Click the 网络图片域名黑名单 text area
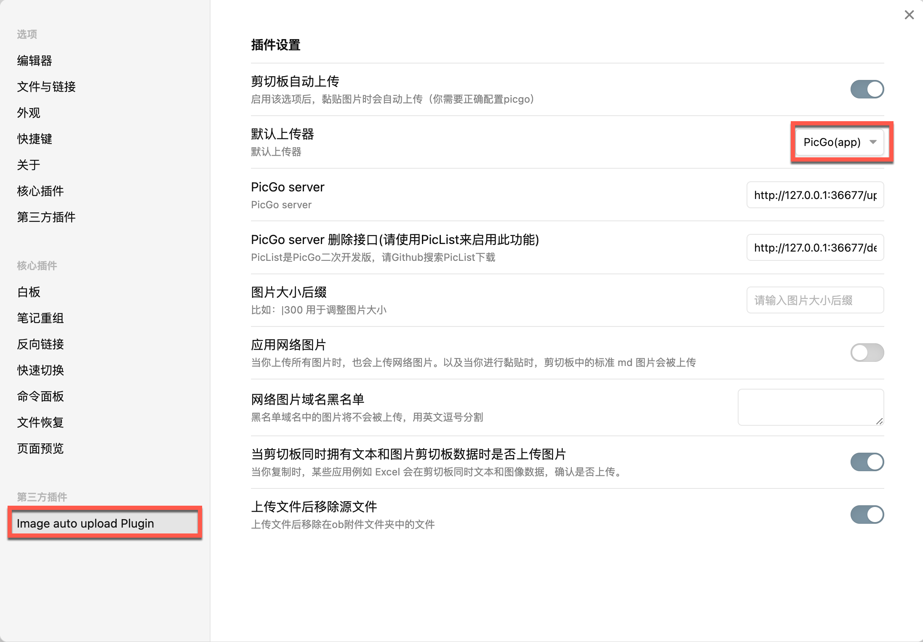 coord(811,407)
